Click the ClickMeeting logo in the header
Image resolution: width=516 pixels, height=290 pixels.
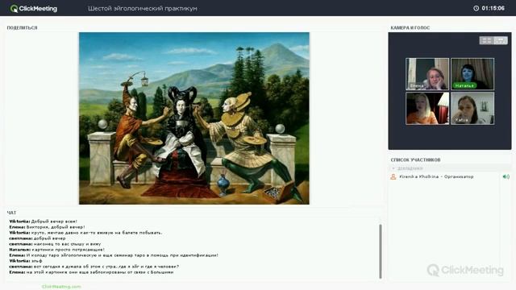[x=34, y=9]
